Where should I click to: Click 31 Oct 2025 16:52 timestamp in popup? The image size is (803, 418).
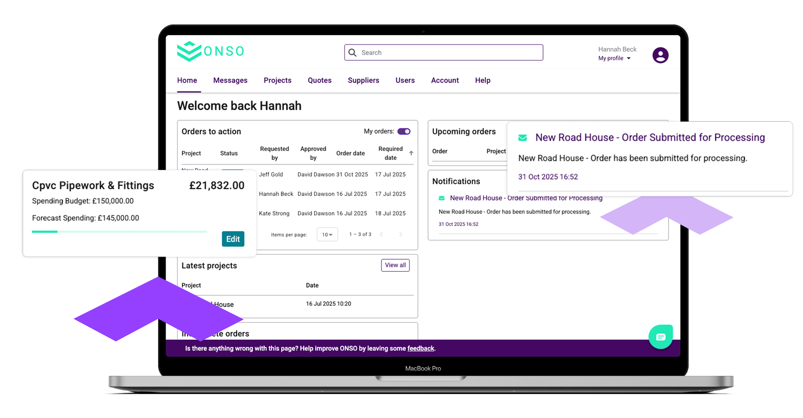[548, 177]
